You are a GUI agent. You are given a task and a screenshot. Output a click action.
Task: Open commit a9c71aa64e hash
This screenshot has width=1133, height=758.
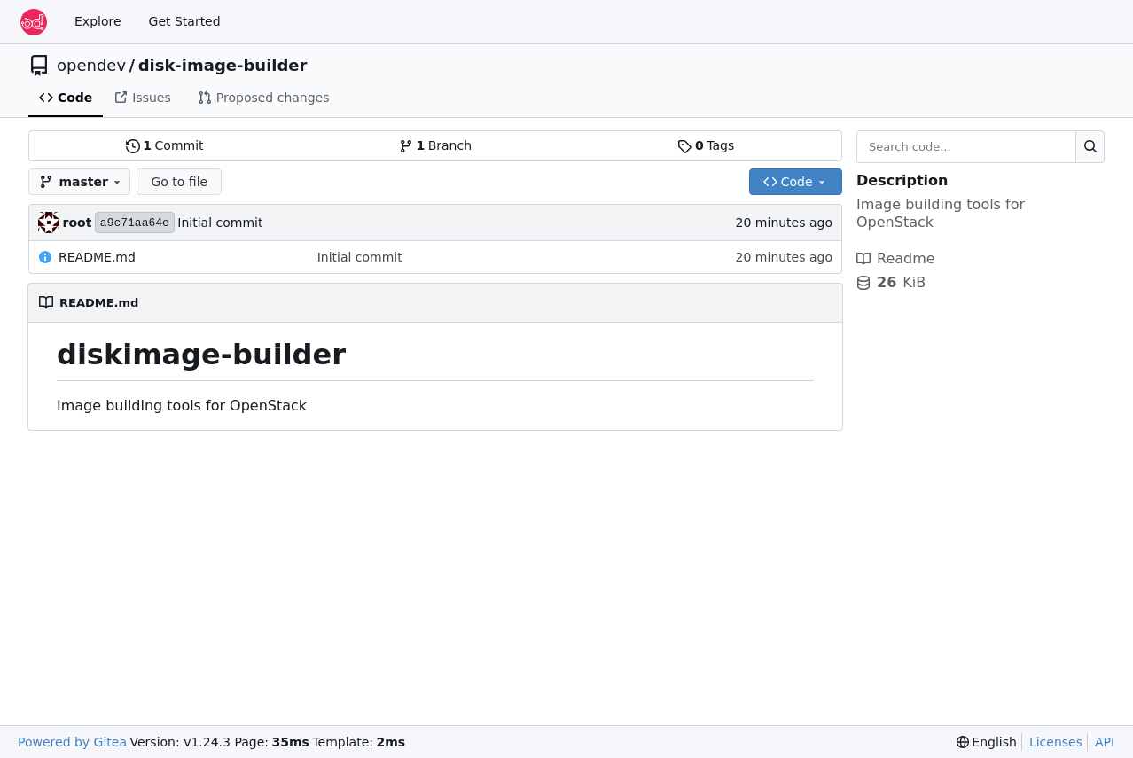(135, 223)
